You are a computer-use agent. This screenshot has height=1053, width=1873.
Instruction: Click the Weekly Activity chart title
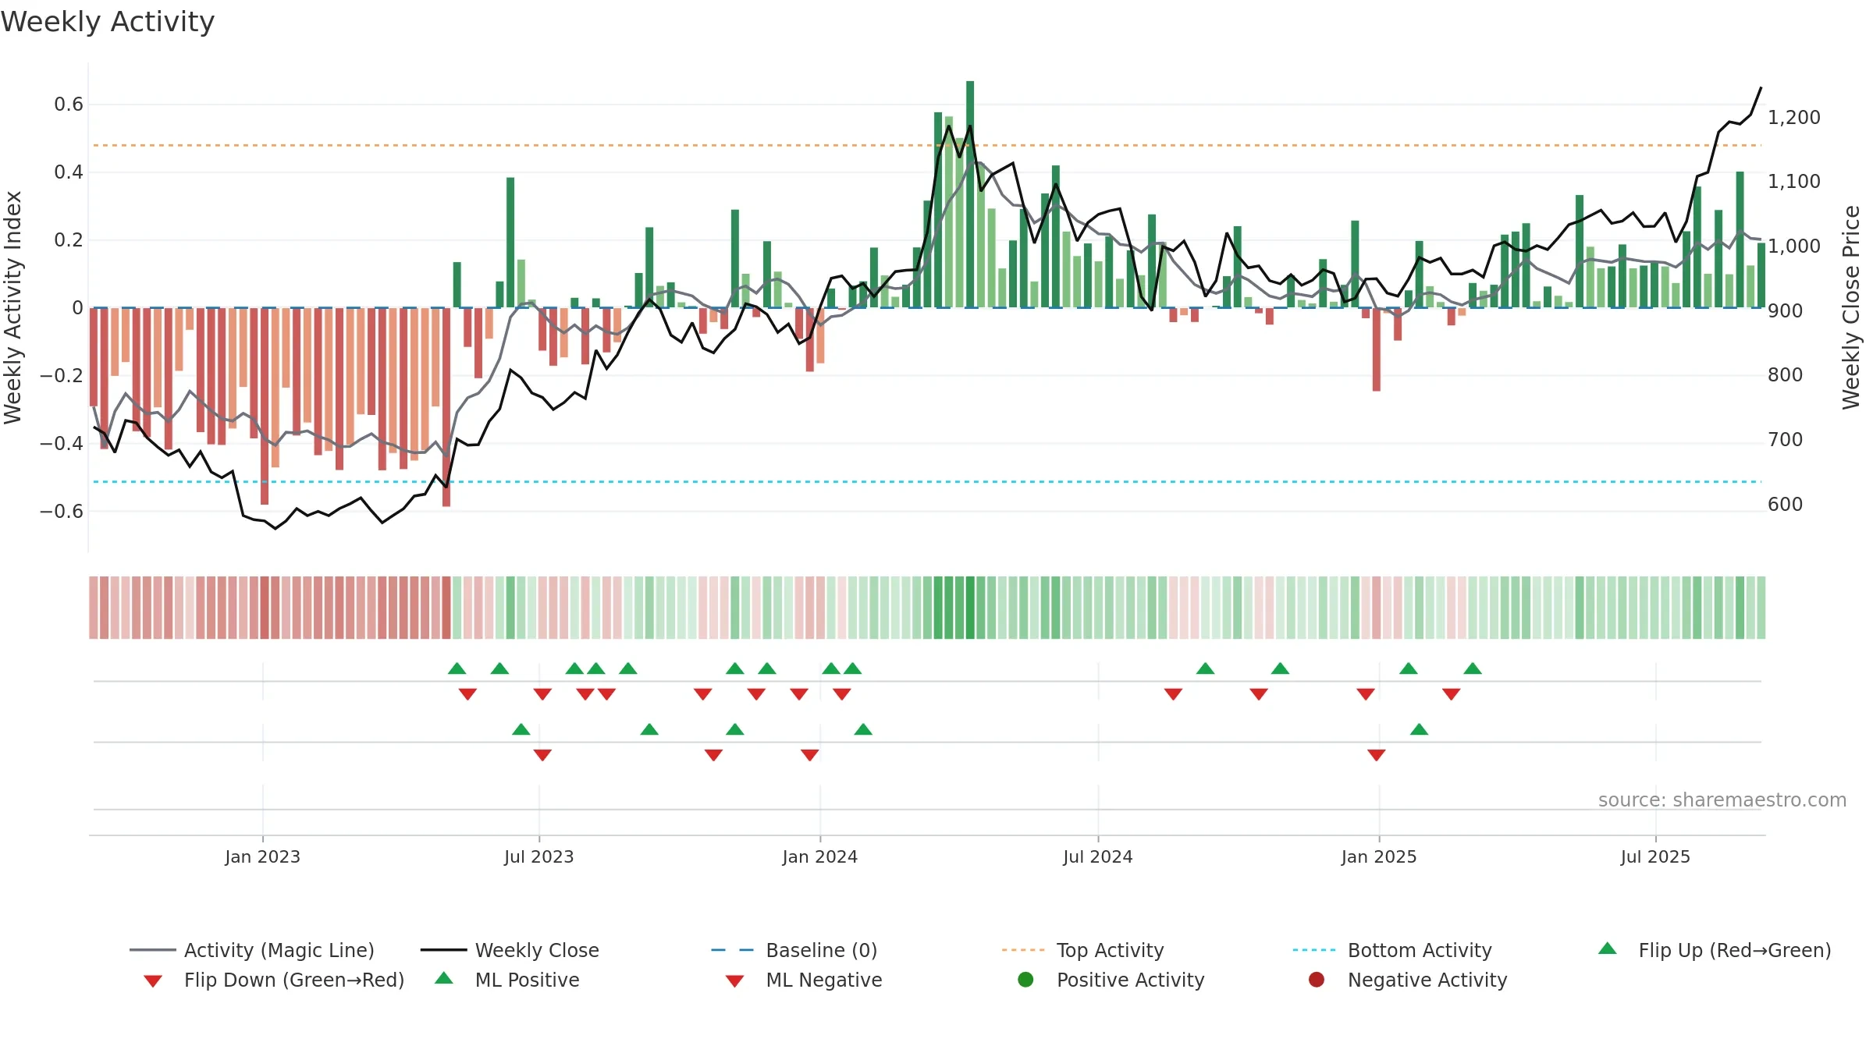tap(108, 22)
